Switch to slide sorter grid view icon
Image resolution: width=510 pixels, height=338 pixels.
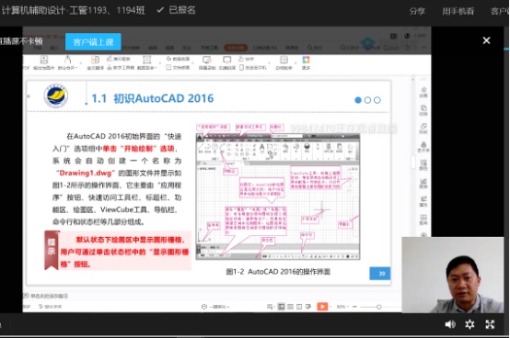click(x=291, y=307)
